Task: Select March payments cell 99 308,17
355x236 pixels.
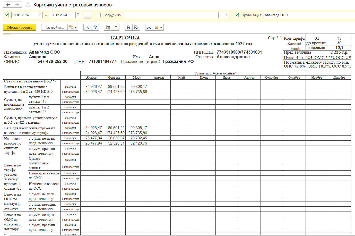Action: point(137,87)
